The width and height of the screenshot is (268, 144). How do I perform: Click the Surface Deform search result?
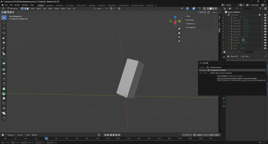tap(215, 67)
